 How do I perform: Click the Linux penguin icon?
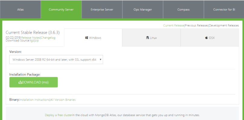pyautogui.click(x=147, y=37)
